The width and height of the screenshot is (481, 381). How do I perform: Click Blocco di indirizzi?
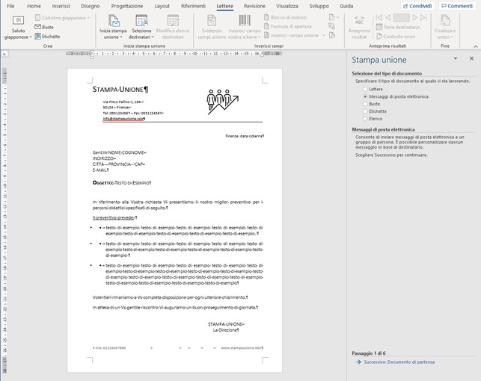285,17
